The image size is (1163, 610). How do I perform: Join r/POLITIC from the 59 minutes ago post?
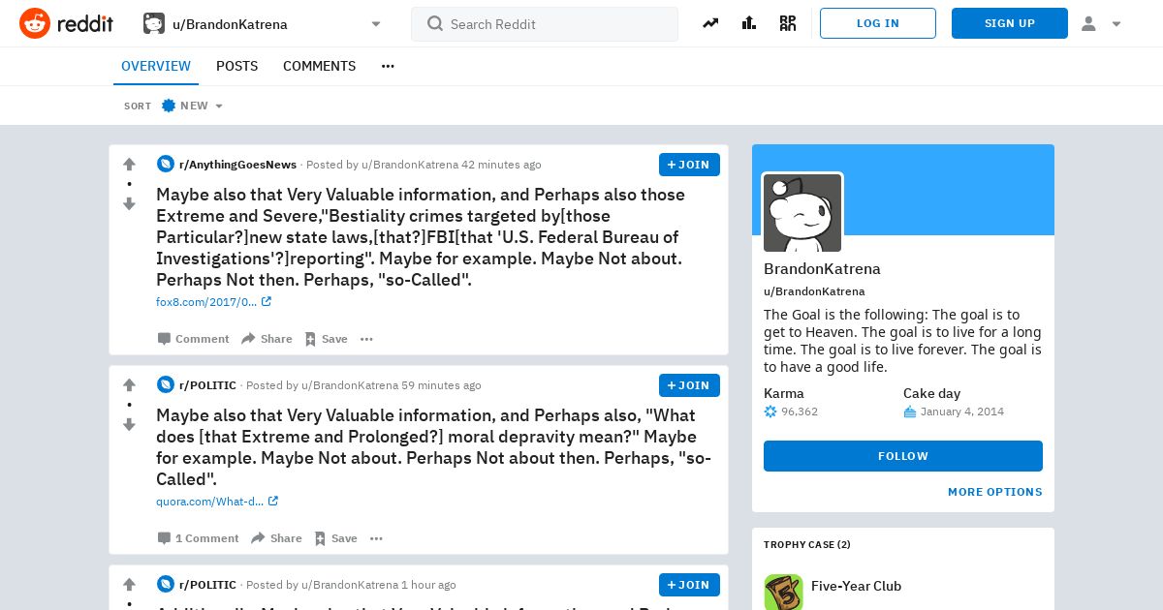[689, 385]
